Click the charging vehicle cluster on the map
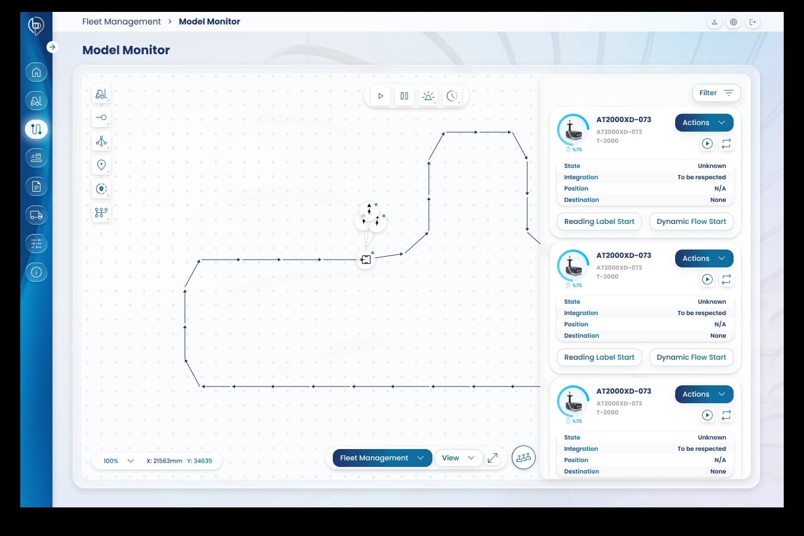This screenshot has height=536, width=804. point(370,217)
